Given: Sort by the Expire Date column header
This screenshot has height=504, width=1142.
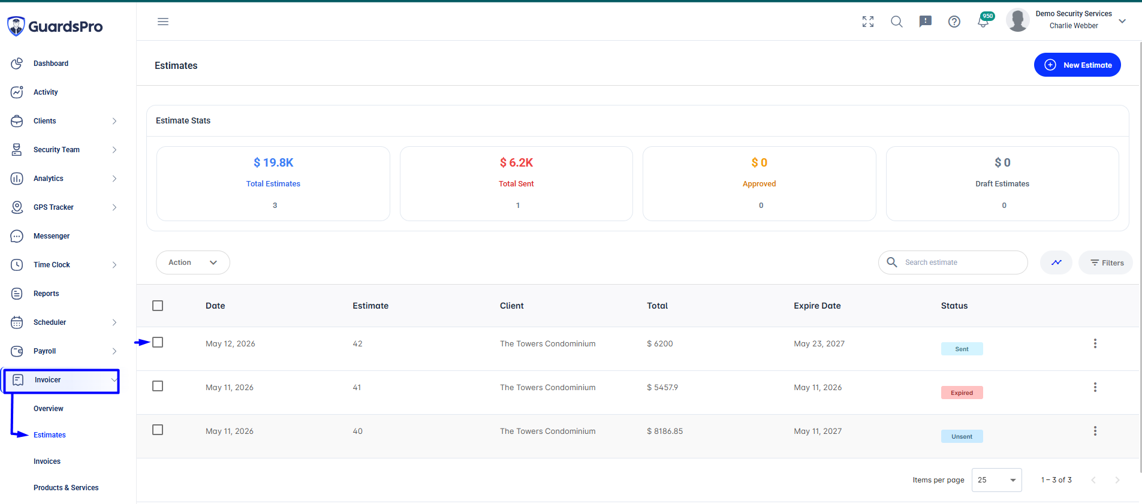Looking at the screenshot, I should point(817,306).
